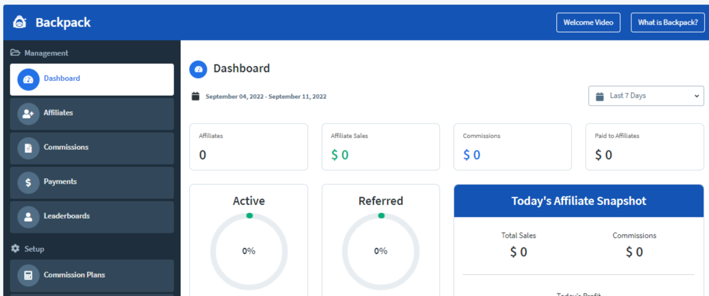
Task: Click the Paid to Affiliates card
Action: [x=644, y=147]
